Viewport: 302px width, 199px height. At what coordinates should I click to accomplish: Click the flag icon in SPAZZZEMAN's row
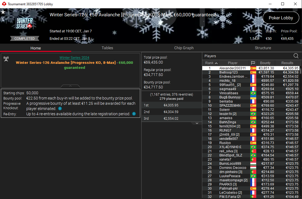pyautogui.click(x=253, y=106)
